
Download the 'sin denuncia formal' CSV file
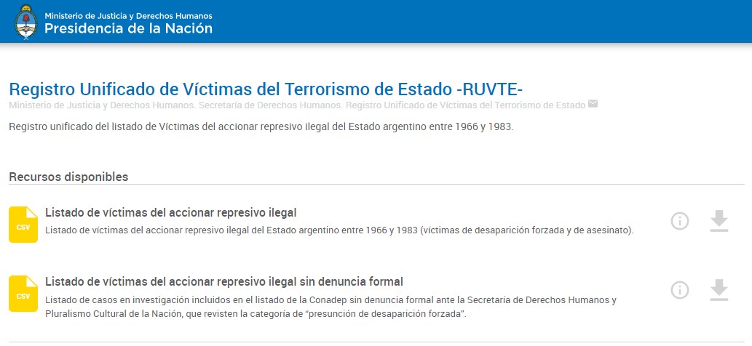pyautogui.click(x=719, y=290)
